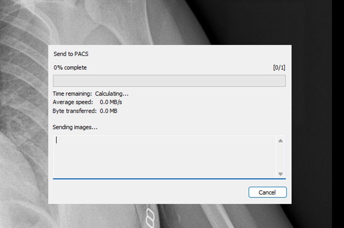Click the Byte transferred 0.0 MB line
The image size is (344, 228).
click(85, 111)
